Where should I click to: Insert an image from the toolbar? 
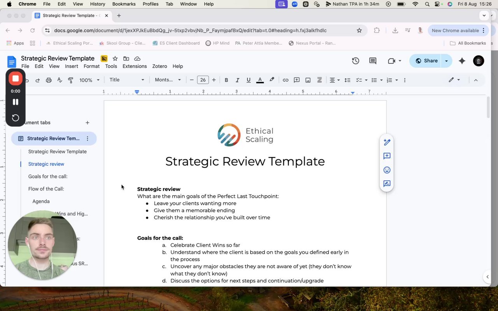tap(308, 80)
